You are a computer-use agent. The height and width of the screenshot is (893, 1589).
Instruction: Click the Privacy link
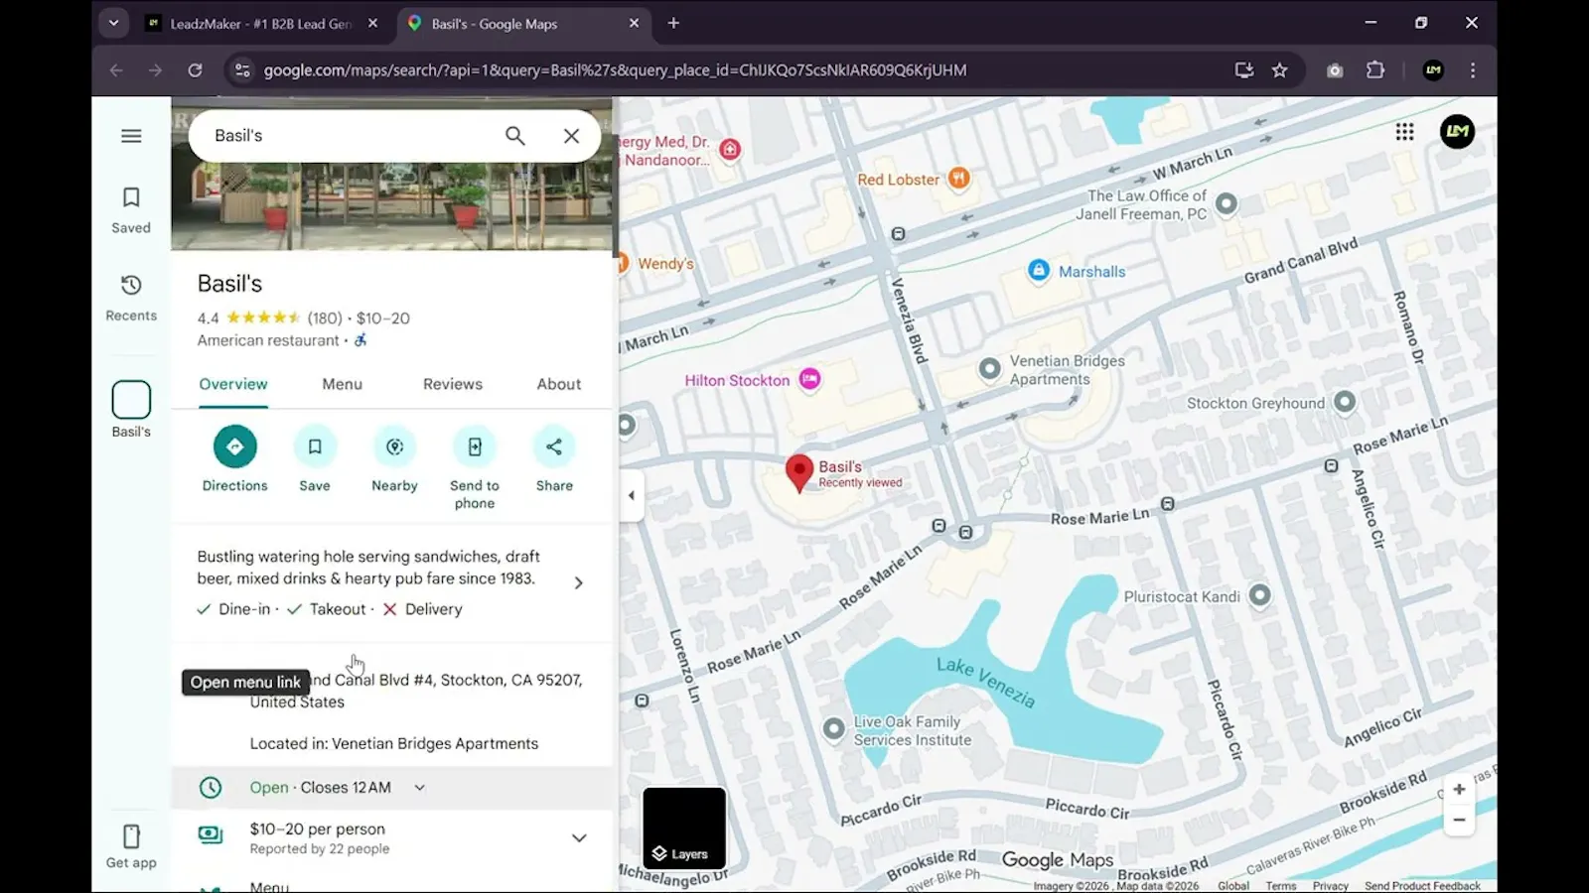1330,886
